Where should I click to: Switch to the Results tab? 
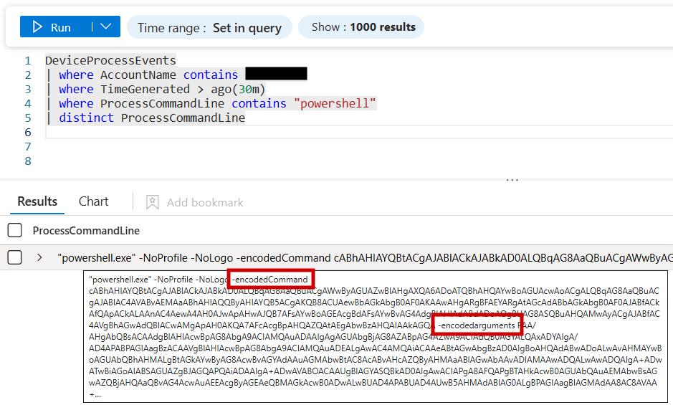[x=37, y=201]
